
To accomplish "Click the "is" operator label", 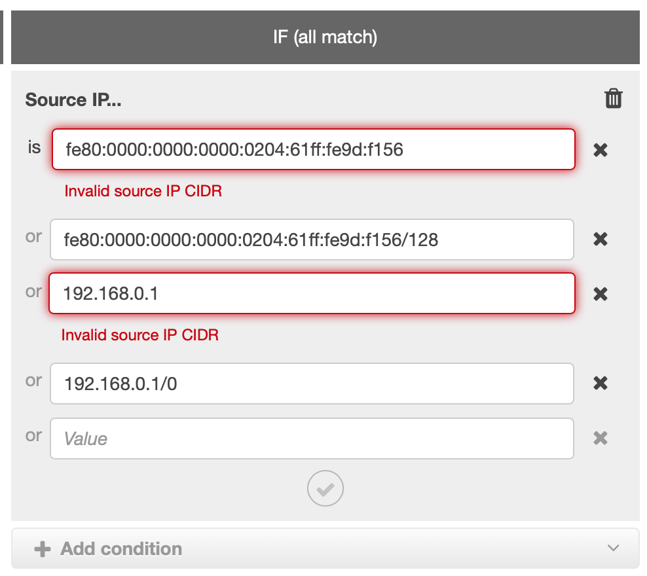I will [34, 147].
